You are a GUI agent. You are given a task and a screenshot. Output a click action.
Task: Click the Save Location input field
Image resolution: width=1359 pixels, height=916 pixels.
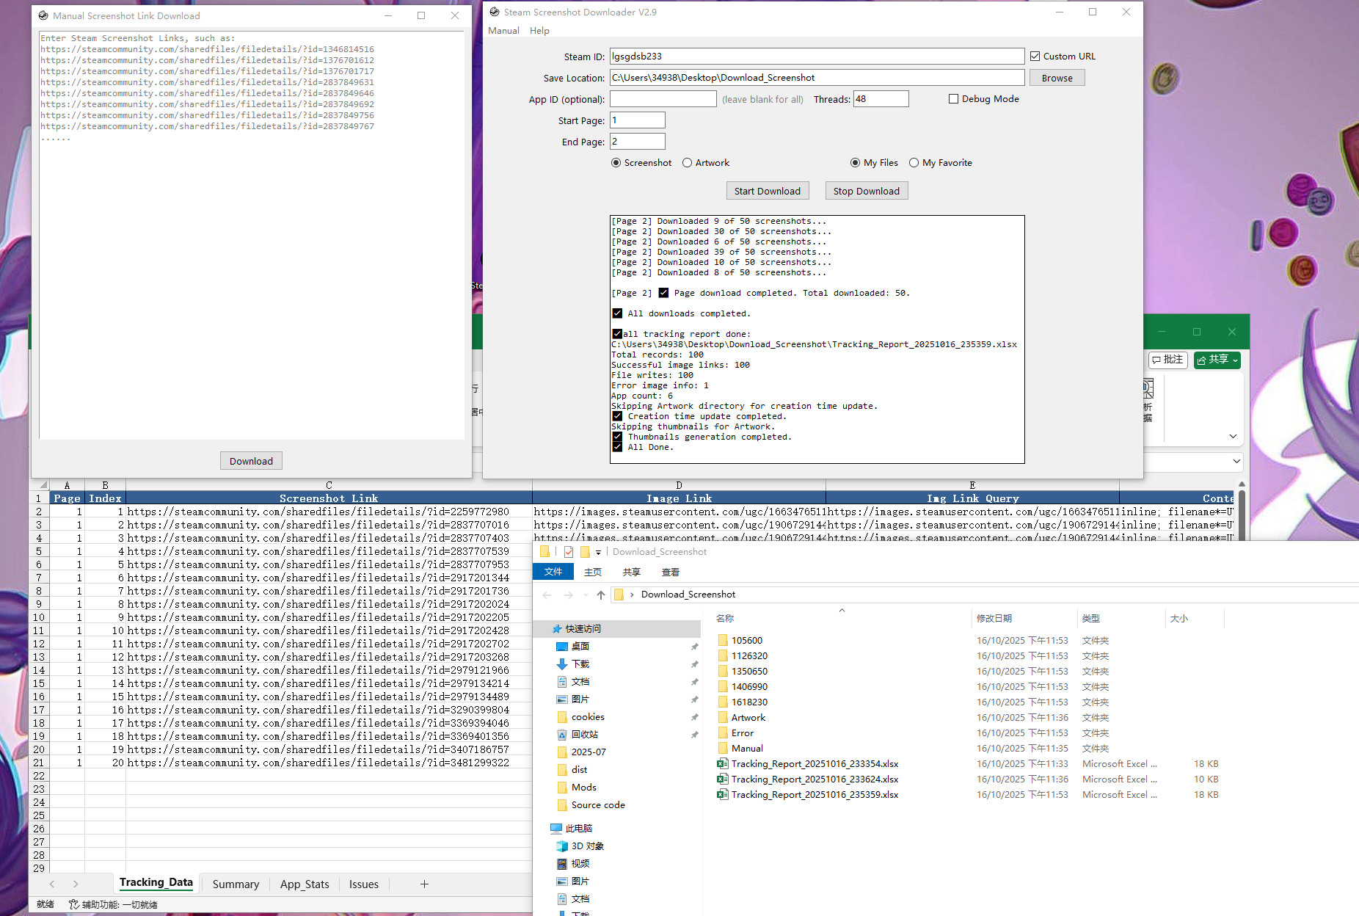(817, 77)
